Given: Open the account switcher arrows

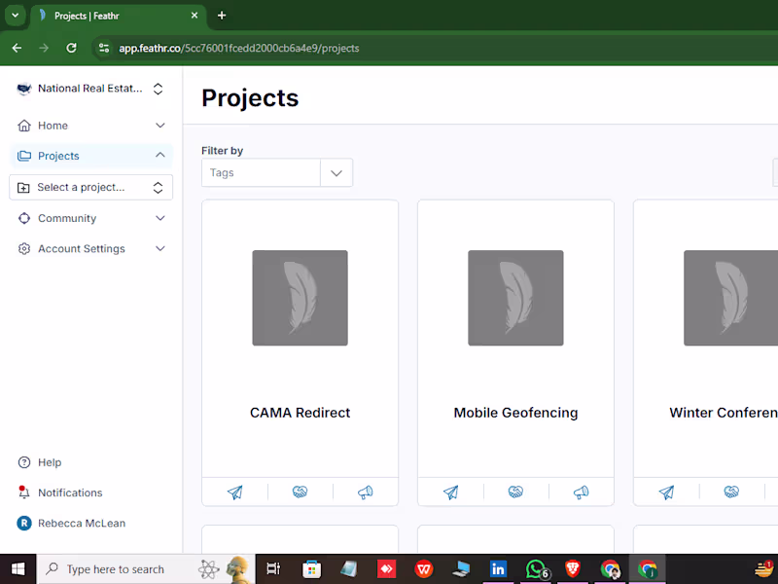Looking at the screenshot, I should 158,89.
